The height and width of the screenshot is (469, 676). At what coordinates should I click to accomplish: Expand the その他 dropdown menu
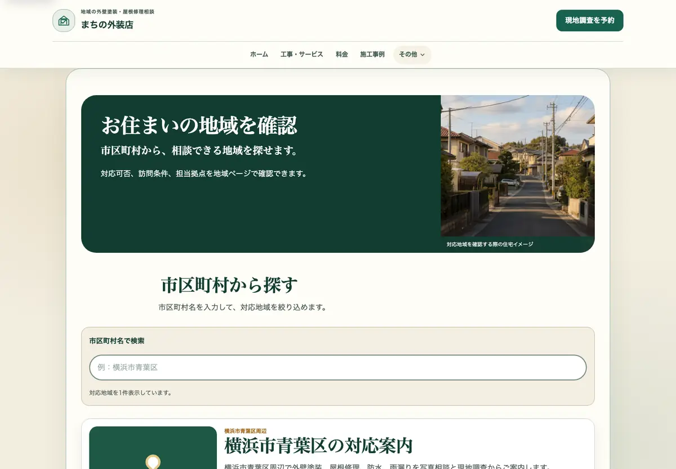[x=412, y=55]
